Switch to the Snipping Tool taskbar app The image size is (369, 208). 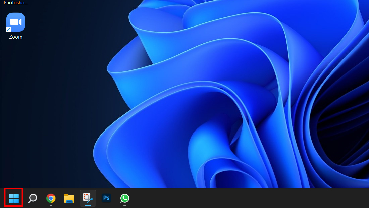pyautogui.click(x=88, y=198)
